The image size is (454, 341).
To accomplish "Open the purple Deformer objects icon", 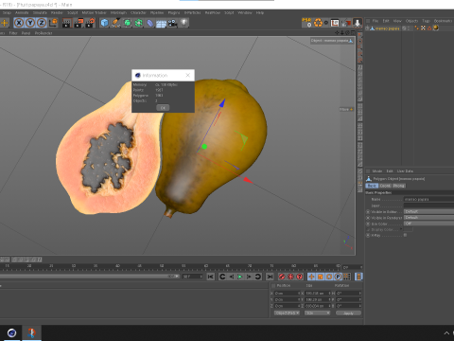I will pyautogui.click(x=150, y=23).
